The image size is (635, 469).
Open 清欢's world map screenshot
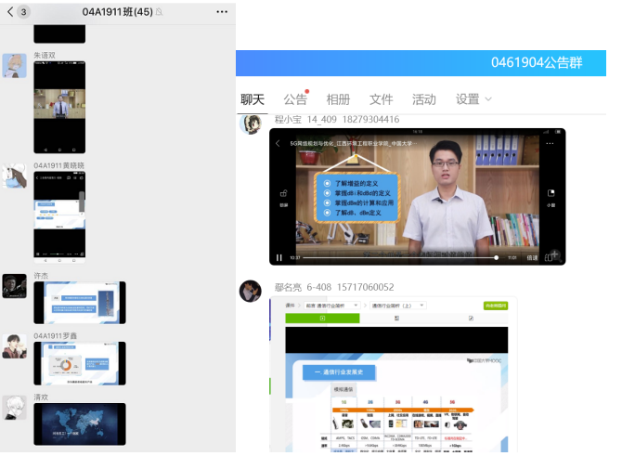80,424
